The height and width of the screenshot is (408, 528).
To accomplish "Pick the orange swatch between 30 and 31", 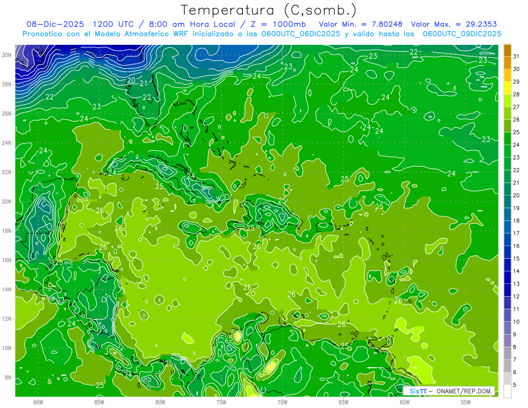I will tap(507, 62).
